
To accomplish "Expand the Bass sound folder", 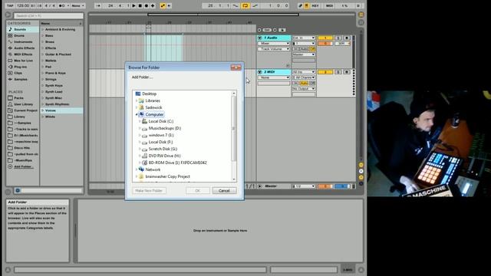I will point(43,36).
